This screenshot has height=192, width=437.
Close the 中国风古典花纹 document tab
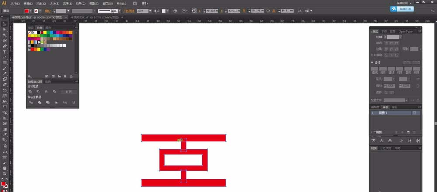pos(67,17)
